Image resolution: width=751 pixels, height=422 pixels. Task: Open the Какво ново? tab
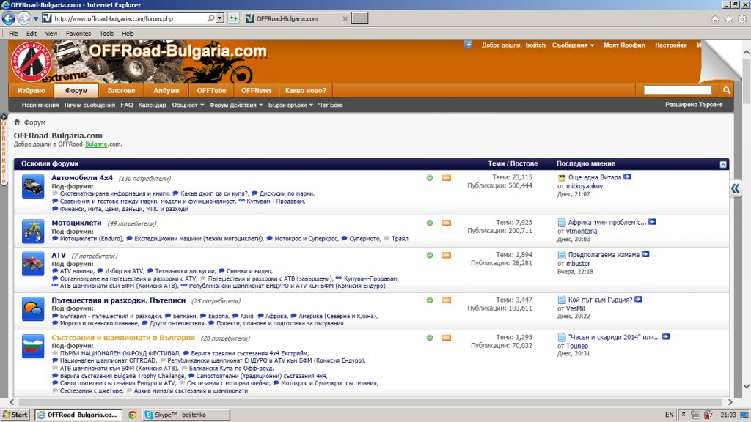[306, 90]
